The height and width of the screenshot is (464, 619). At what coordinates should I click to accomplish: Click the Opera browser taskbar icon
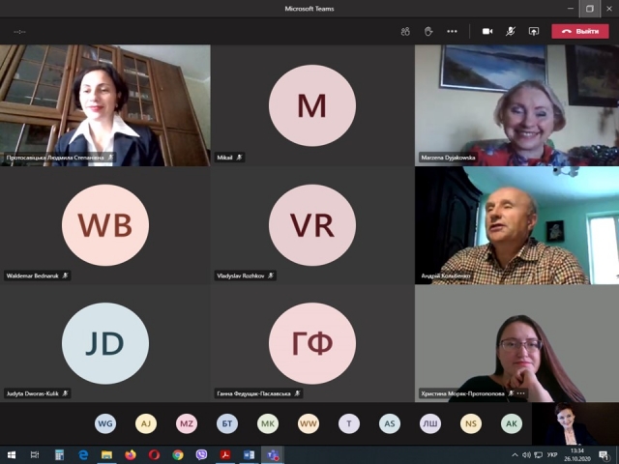pos(154,454)
